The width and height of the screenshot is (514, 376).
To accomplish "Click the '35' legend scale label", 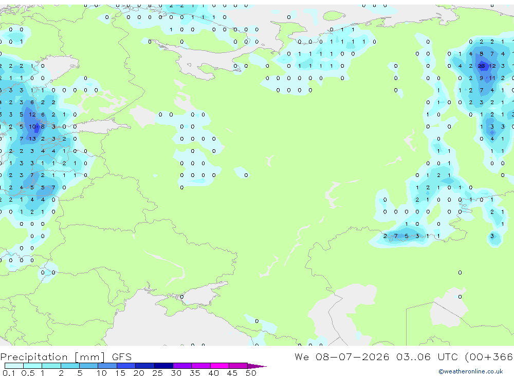I will [x=195, y=373].
